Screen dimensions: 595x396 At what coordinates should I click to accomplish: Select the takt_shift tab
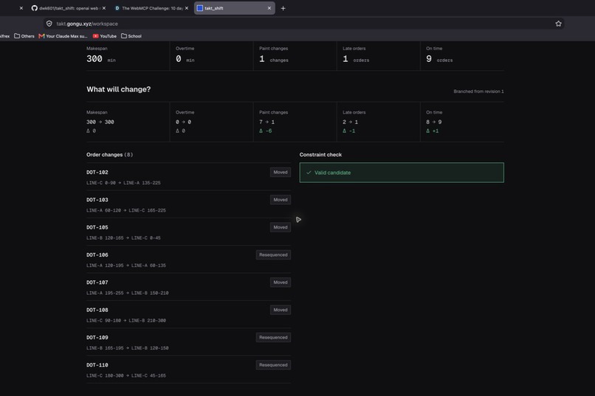tap(234, 8)
